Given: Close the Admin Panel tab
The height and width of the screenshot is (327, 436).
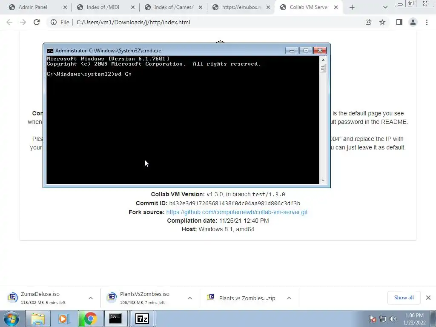Looking at the screenshot, I should point(65,7).
